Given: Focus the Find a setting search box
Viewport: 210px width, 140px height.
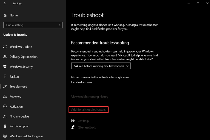Looking at the screenshot, I should [x=33, y=25].
